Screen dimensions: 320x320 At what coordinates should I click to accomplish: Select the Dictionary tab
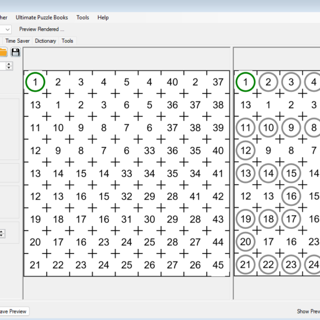45,41
